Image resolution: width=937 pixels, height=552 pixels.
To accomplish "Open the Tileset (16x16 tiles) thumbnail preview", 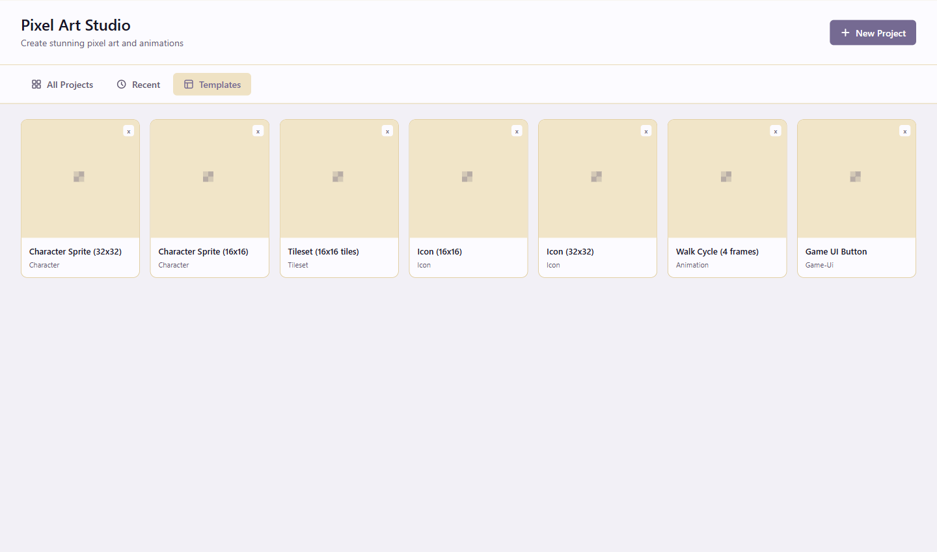I will click(339, 179).
